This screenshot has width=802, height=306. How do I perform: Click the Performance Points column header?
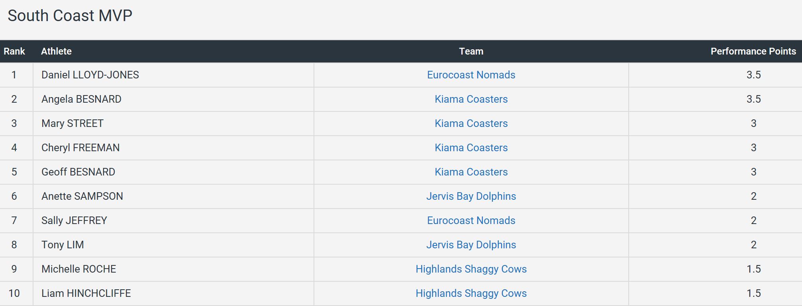(753, 51)
